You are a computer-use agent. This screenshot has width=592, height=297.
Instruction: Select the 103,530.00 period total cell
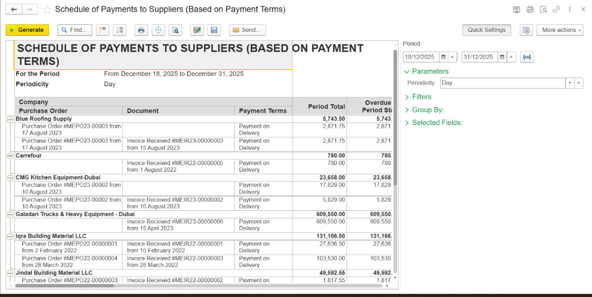click(x=319, y=262)
